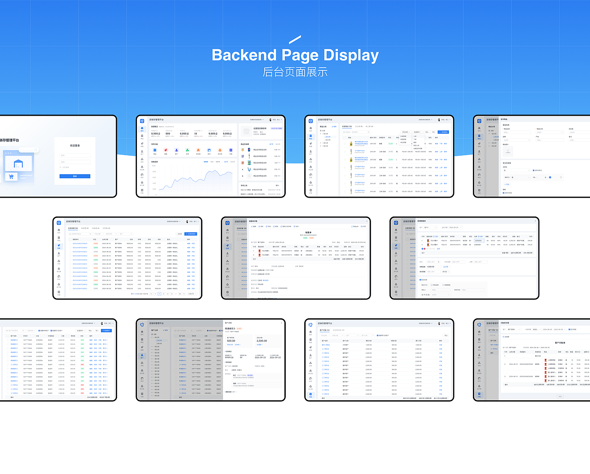The width and height of the screenshot is (590, 474).
Task: Tick the select-all header checkbox in the sales order table
Action: 70,240
